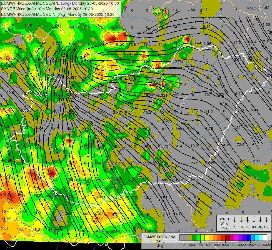Click the 2500 tick label in CAPE legend
This screenshot has width=272, height=250.
[250, 245]
